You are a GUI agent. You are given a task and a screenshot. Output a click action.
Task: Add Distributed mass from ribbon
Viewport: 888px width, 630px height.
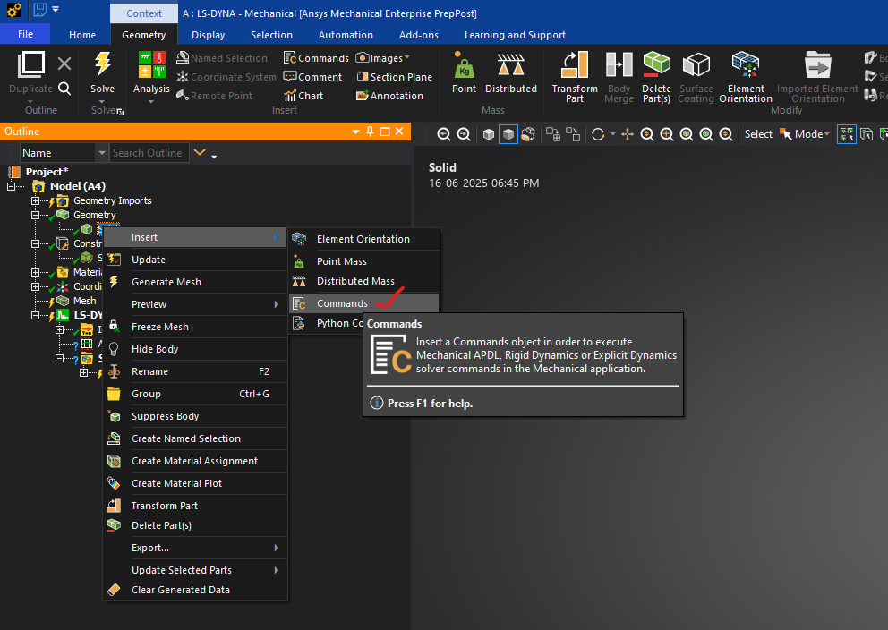[511, 72]
